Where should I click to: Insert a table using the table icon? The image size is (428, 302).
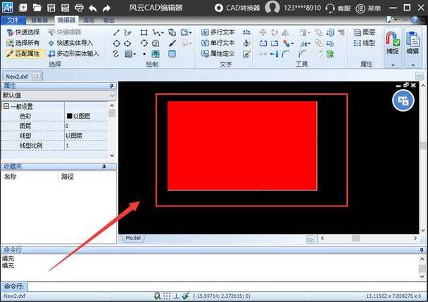click(x=172, y=54)
